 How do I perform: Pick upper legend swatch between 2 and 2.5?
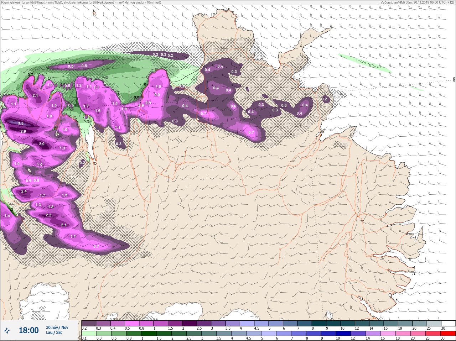pyautogui.click(x=190, y=323)
